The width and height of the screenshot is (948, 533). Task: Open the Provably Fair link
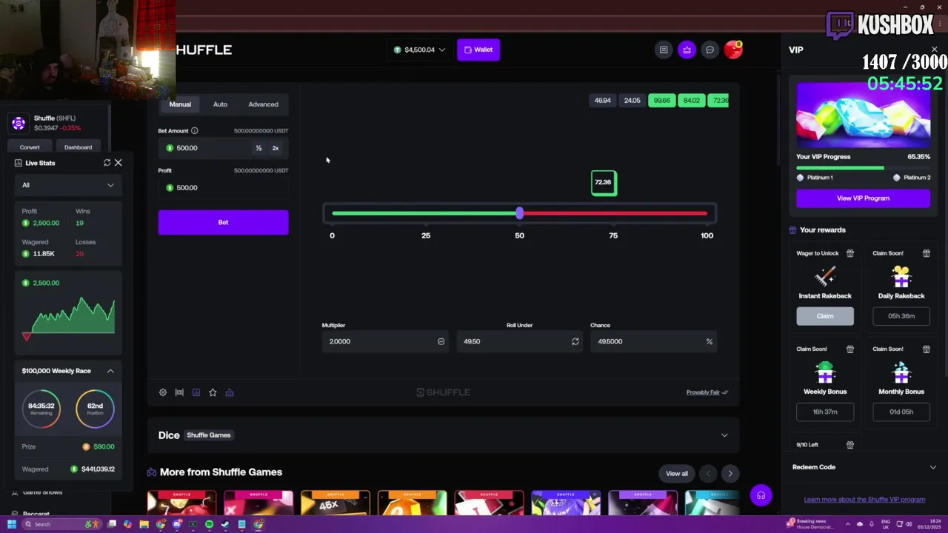pos(707,392)
